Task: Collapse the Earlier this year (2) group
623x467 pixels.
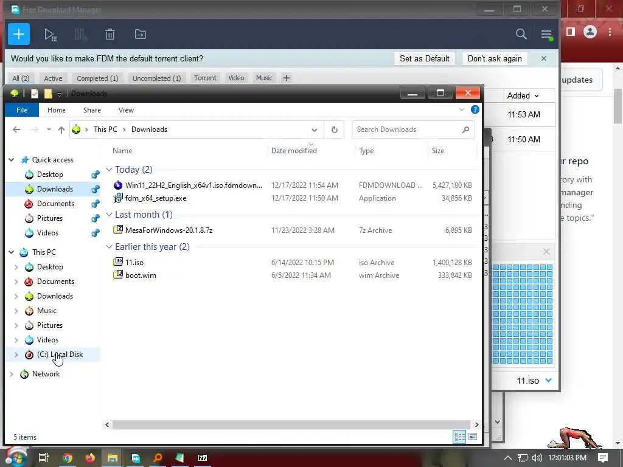Action: click(x=109, y=247)
